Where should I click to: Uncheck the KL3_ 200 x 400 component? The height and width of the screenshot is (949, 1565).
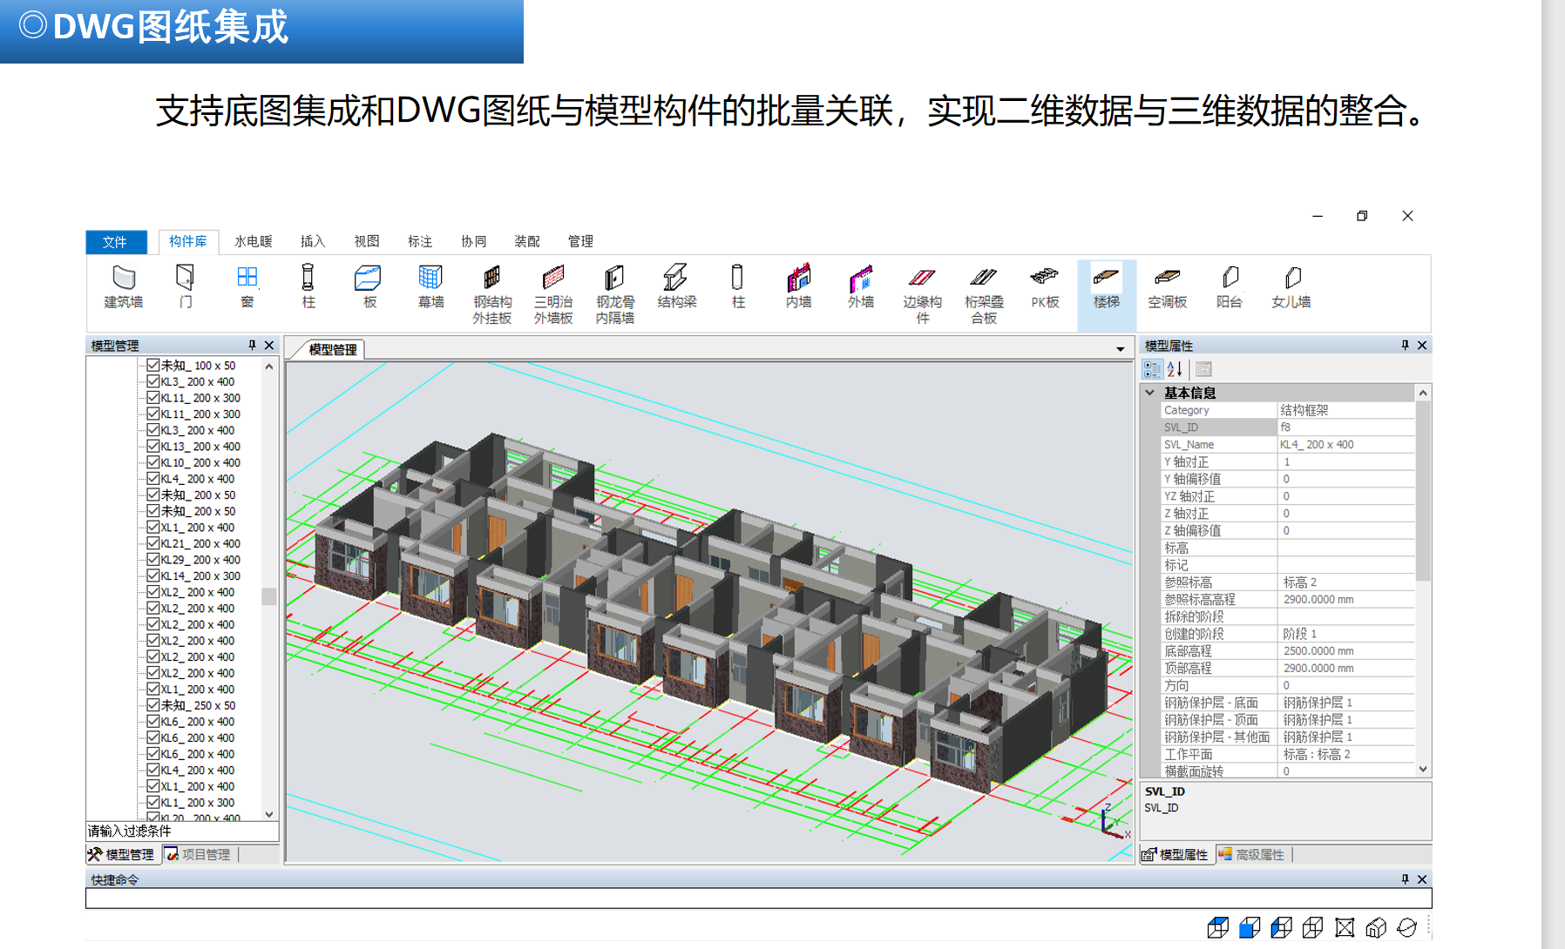[152, 381]
